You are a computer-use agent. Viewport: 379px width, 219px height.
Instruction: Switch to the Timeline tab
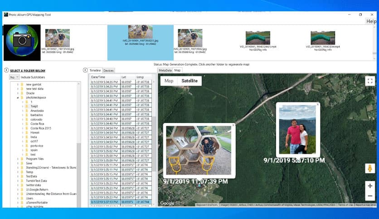tap(95, 70)
